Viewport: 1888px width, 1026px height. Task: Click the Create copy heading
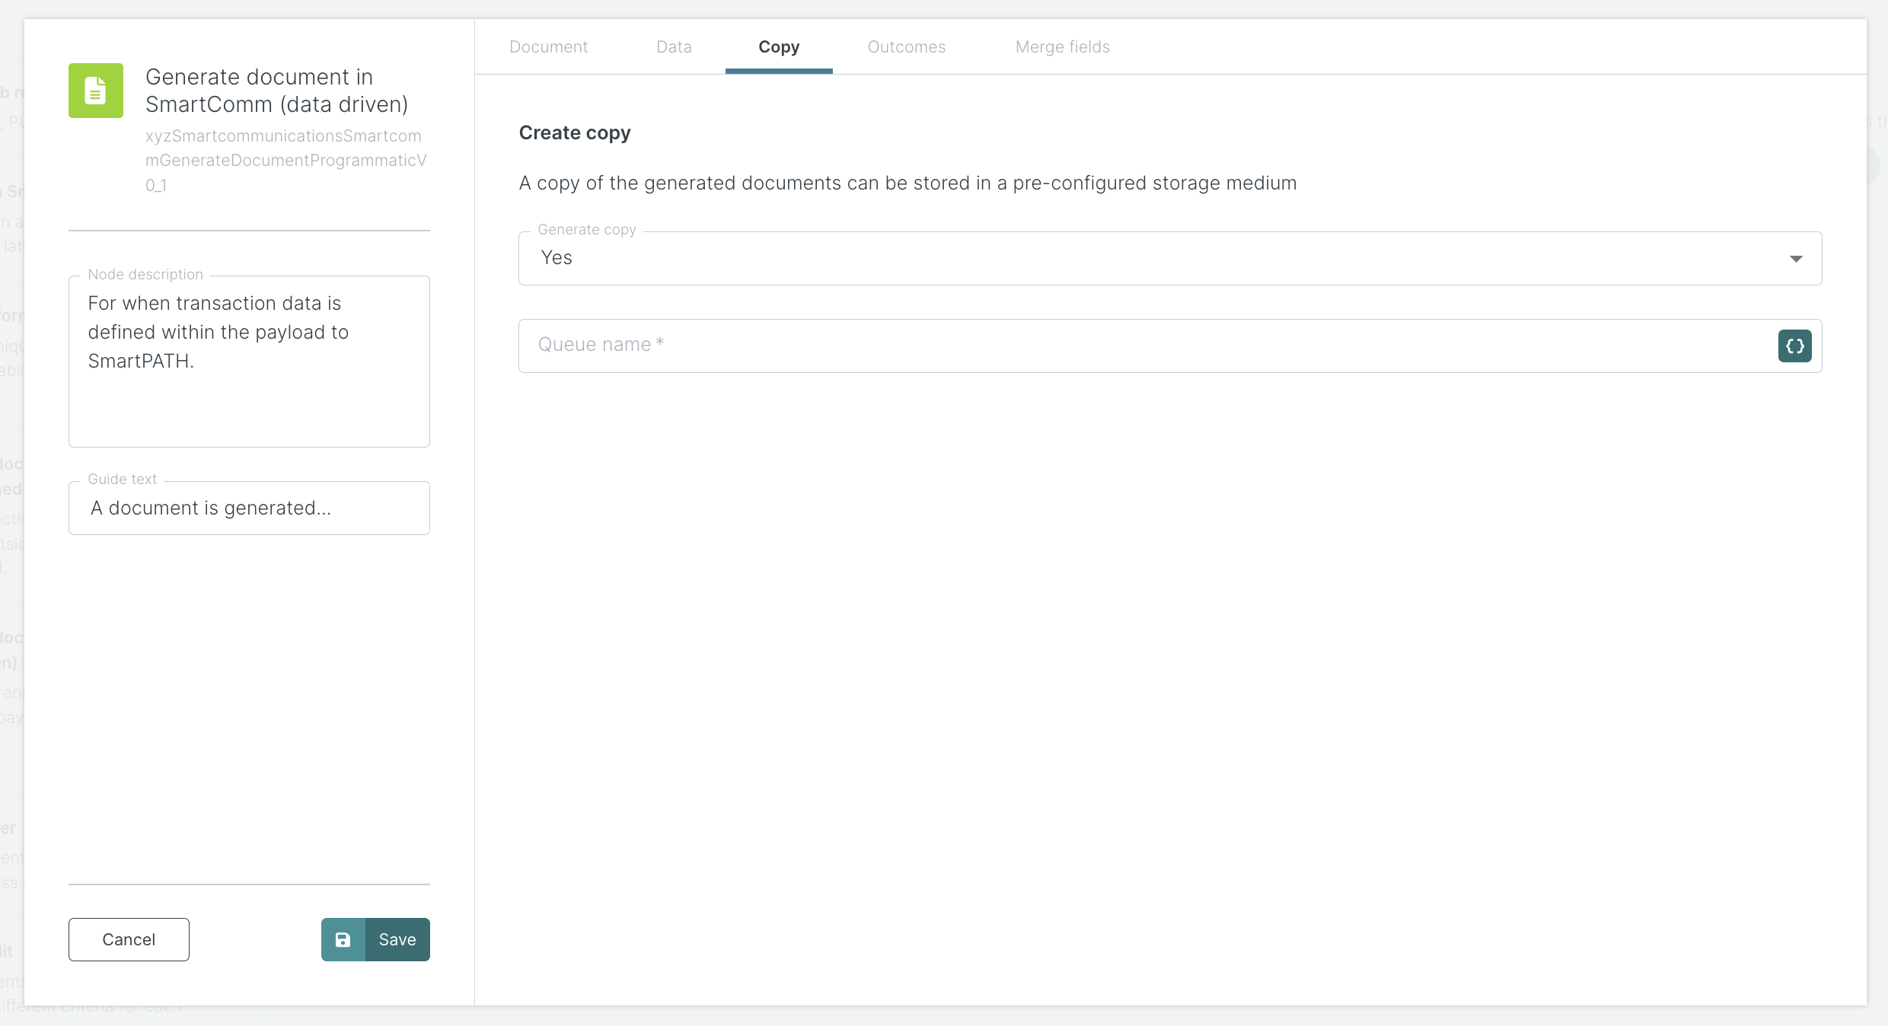tap(575, 133)
